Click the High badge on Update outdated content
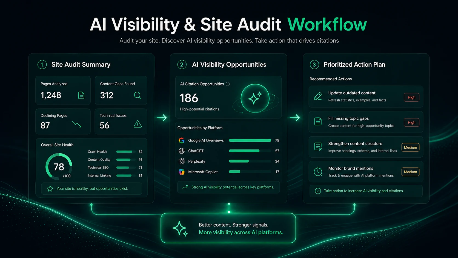 pos(411,97)
